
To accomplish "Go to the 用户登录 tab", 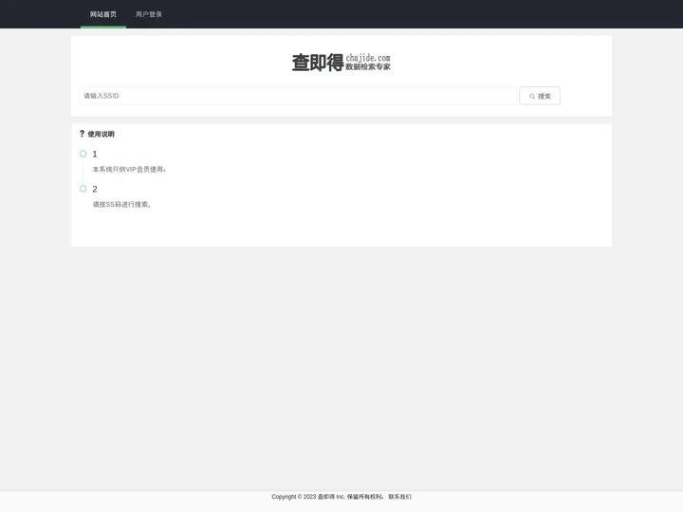I will click(149, 14).
